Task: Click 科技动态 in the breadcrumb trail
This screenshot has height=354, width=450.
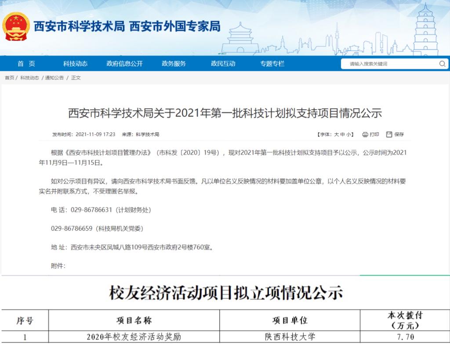Action: click(x=30, y=78)
